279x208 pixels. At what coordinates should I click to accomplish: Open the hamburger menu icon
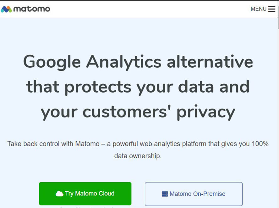coord(272,9)
